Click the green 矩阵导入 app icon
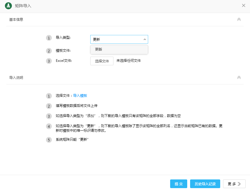Image resolution: width=250 pixels, height=191 pixels. 8,6
